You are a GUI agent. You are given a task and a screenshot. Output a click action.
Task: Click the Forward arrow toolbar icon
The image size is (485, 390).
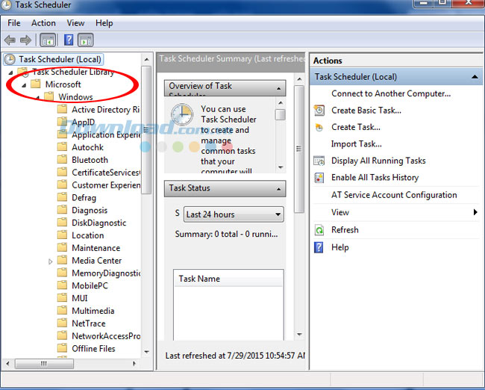point(25,40)
